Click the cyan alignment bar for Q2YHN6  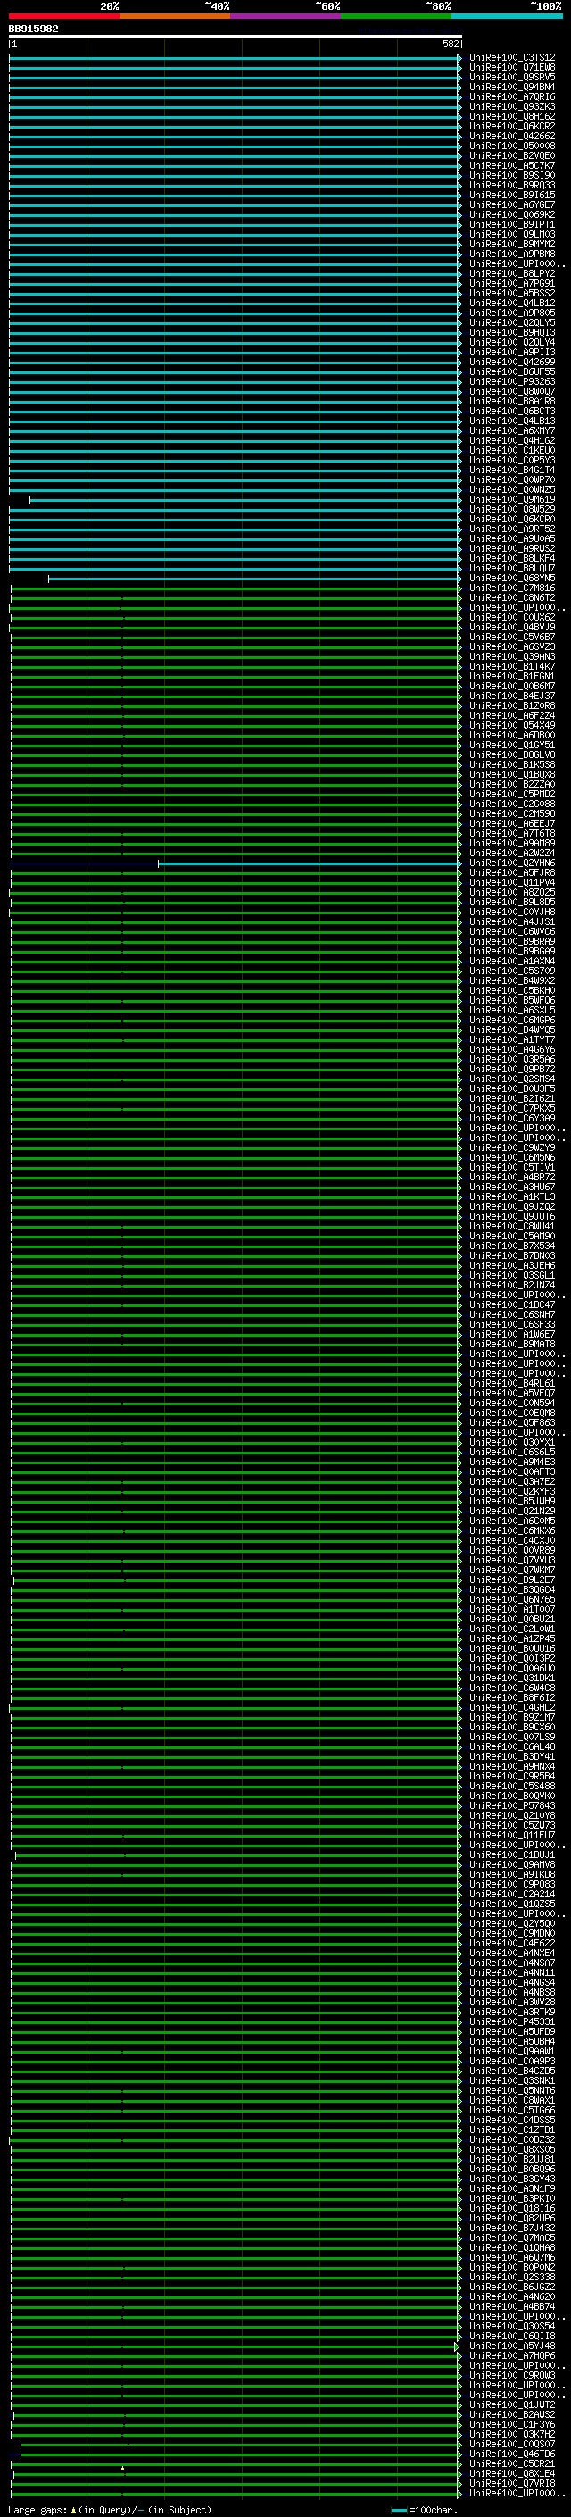(310, 863)
